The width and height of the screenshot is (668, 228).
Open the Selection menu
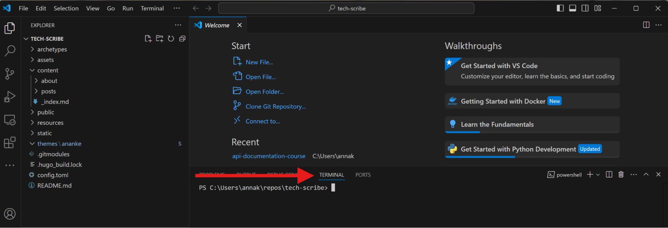tap(66, 8)
